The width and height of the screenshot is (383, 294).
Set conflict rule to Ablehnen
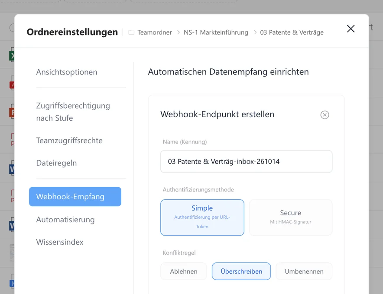(x=184, y=272)
